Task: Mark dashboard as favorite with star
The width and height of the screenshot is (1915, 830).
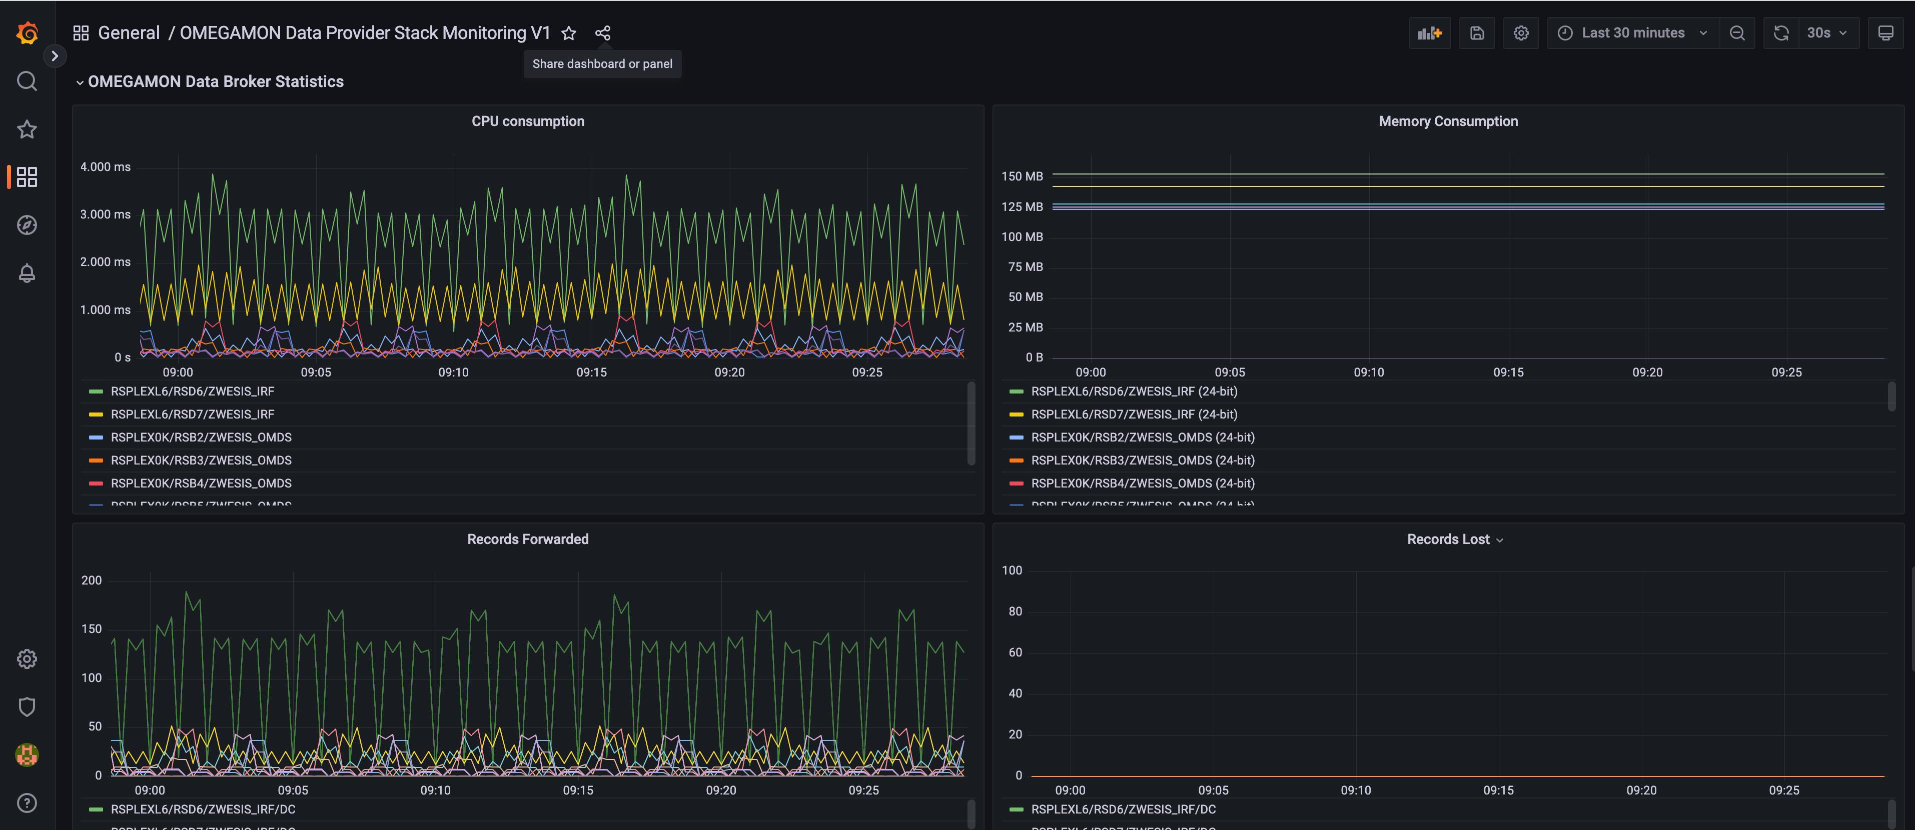Action: click(569, 33)
